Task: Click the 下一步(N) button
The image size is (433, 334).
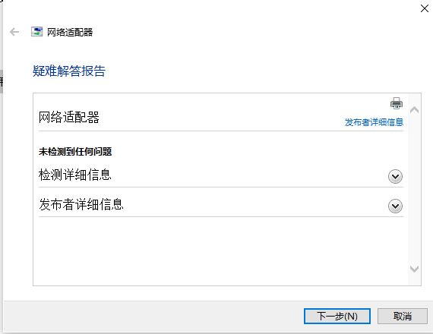Action: pos(337,316)
